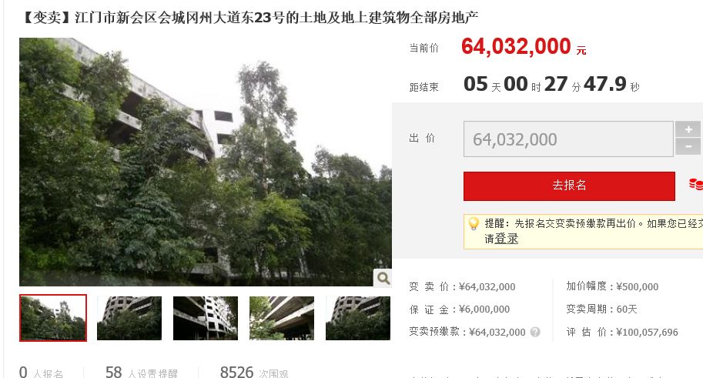
Task: Click the magnifier icon on main photo
Action: click(x=383, y=278)
